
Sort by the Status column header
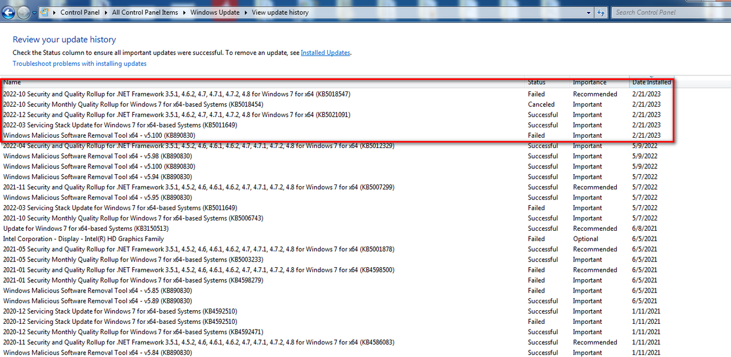pyautogui.click(x=547, y=82)
